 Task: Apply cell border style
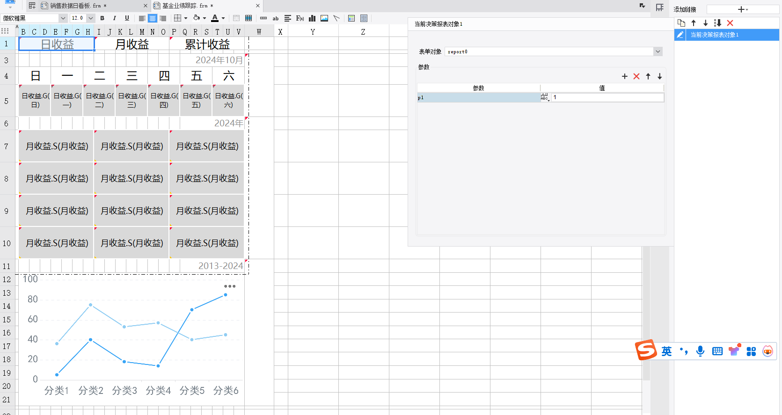tap(177, 18)
